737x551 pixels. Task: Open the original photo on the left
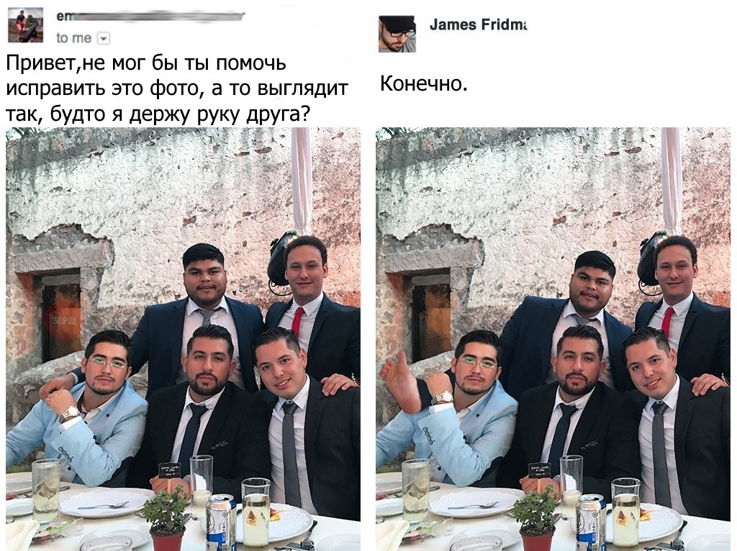coord(183,339)
